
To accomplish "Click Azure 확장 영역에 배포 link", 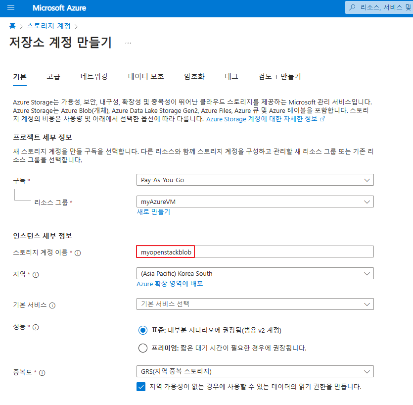I will pos(170,284).
